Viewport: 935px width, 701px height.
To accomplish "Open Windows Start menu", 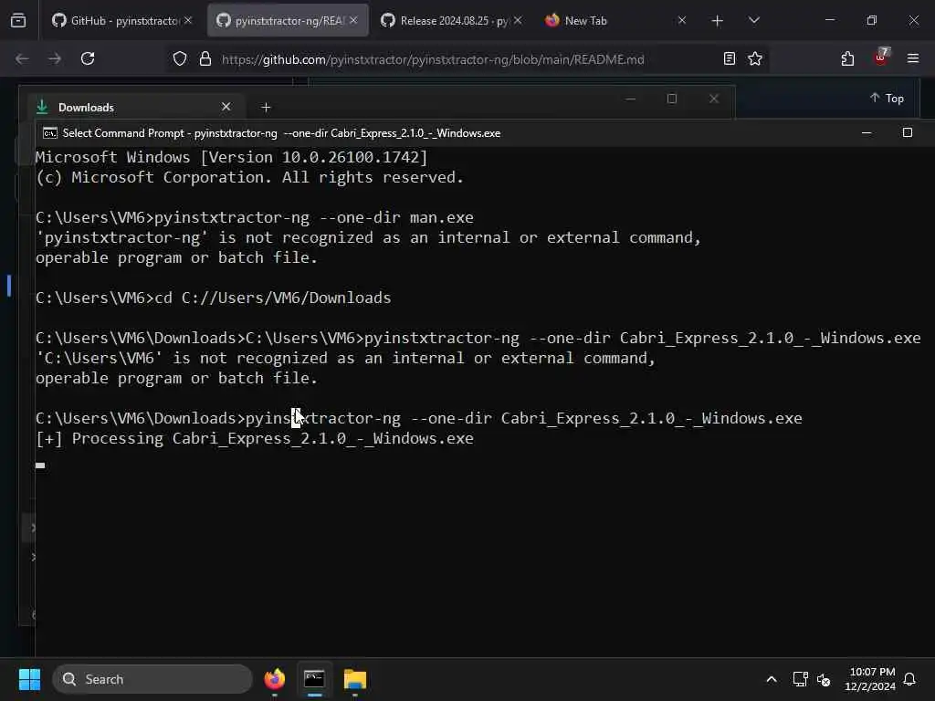I will tap(30, 679).
